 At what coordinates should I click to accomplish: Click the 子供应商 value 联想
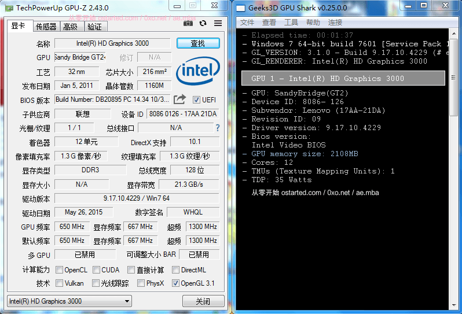(x=82, y=114)
